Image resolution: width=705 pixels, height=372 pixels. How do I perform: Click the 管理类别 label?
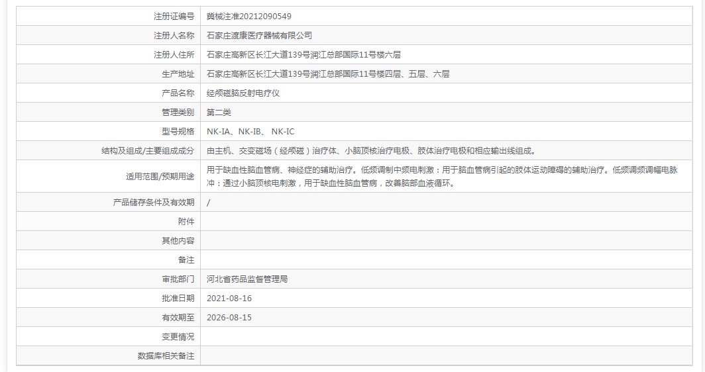pyautogui.click(x=178, y=113)
